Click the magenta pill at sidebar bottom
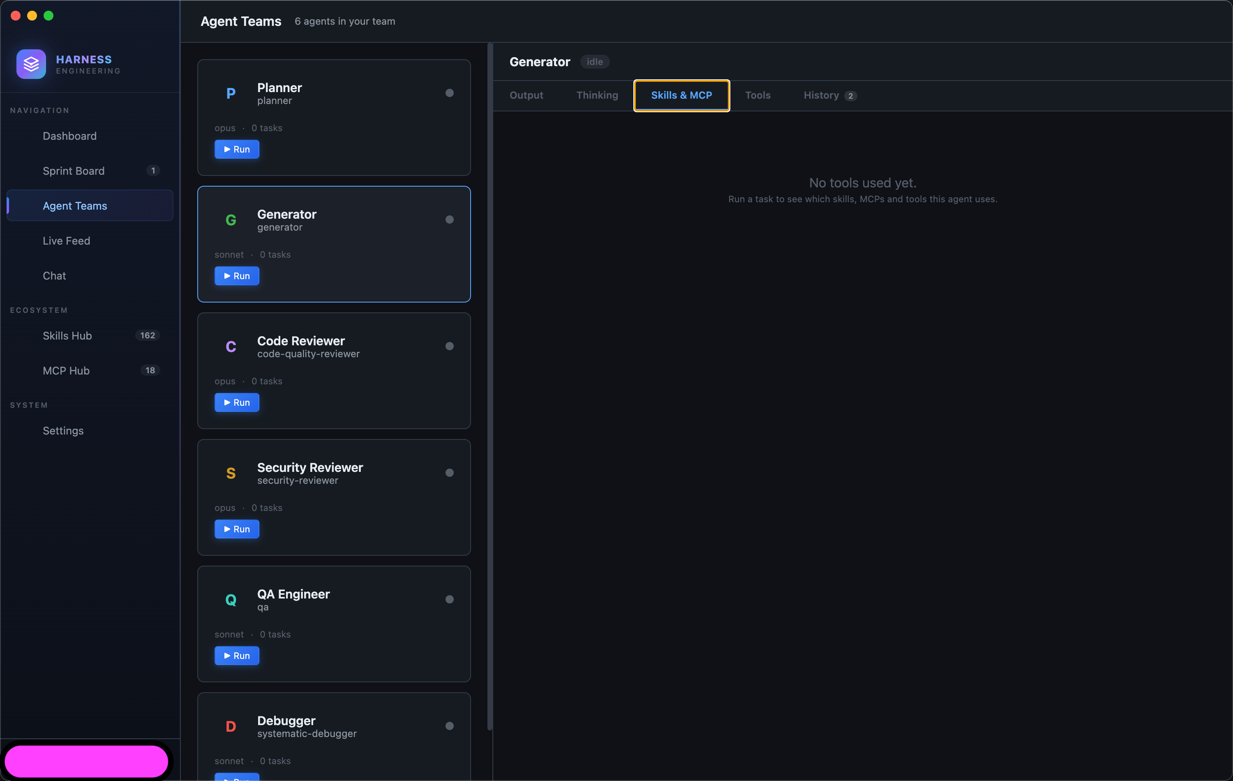This screenshot has height=781, width=1233. (87, 761)
